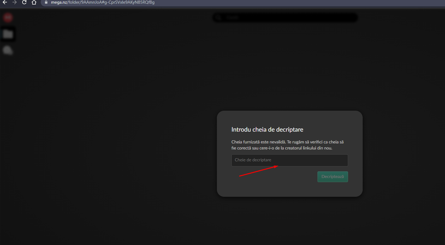Reload the page with the refresh icon
This screenshot has height=245, width=445.
tap(24, 2)
